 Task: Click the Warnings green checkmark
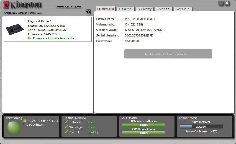(66, 127)
